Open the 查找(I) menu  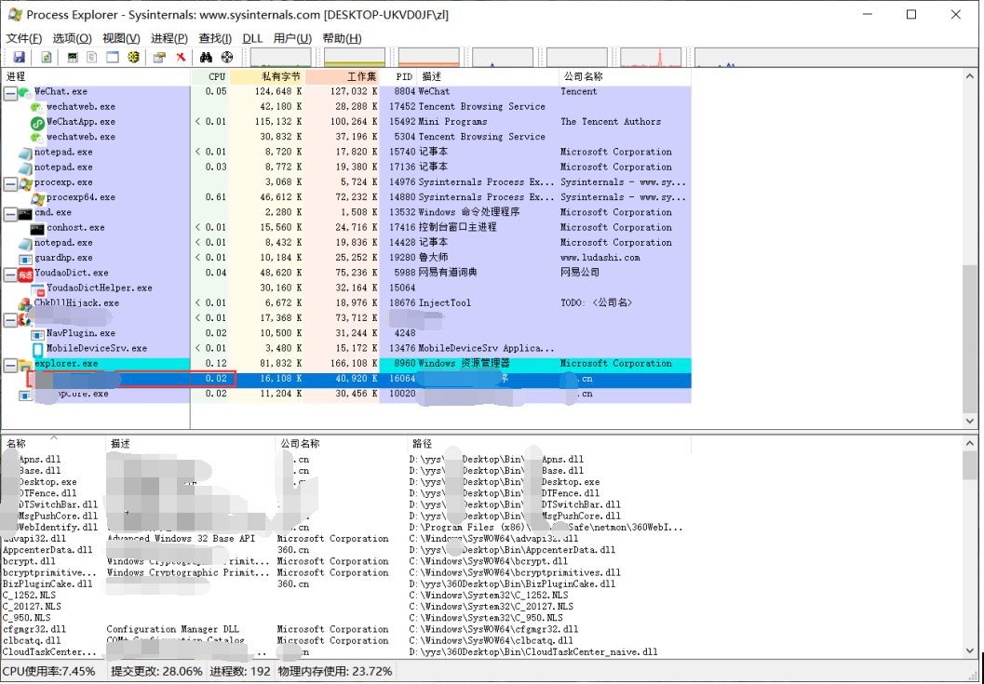click(215, 38)
